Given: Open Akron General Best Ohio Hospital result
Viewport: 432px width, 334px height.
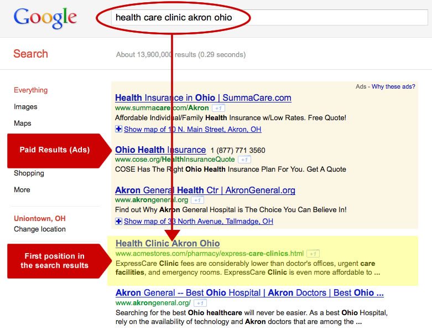Looking at the screenshot, I should [249, 292].
